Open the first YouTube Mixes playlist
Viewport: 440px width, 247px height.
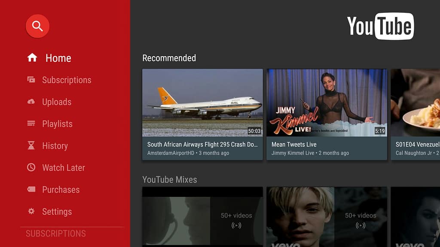(x=202, y=217)
